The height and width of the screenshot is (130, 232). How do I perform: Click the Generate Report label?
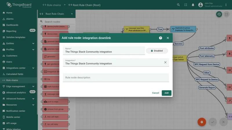click(207, 88)
